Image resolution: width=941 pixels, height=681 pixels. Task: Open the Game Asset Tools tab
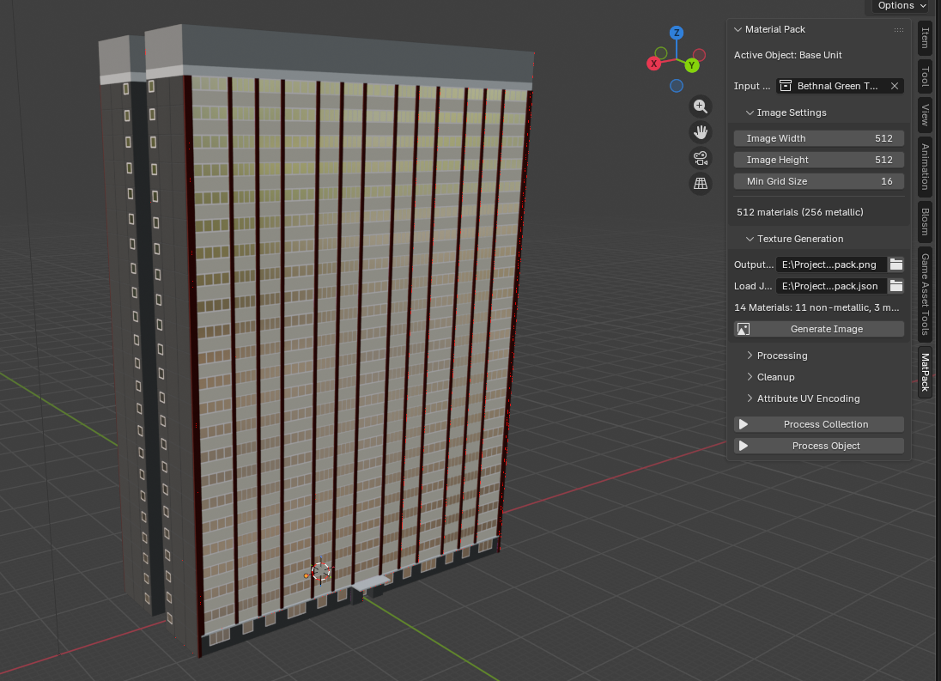point(925,294)
